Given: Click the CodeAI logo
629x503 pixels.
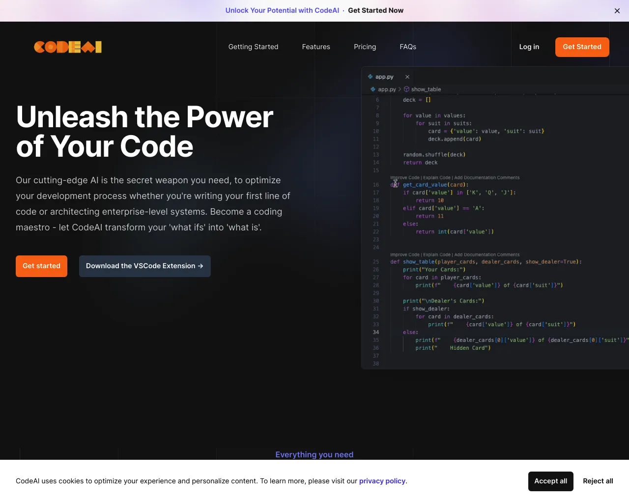Looking at the screenshot, I should click(x=67, y=47).
